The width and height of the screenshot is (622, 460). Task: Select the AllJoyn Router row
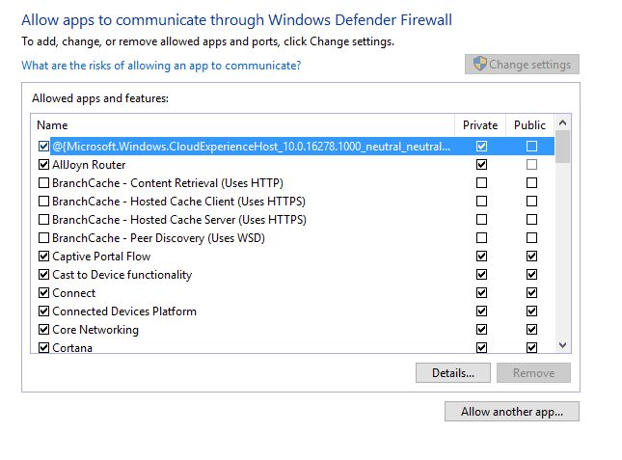click(x=89, y=165)
